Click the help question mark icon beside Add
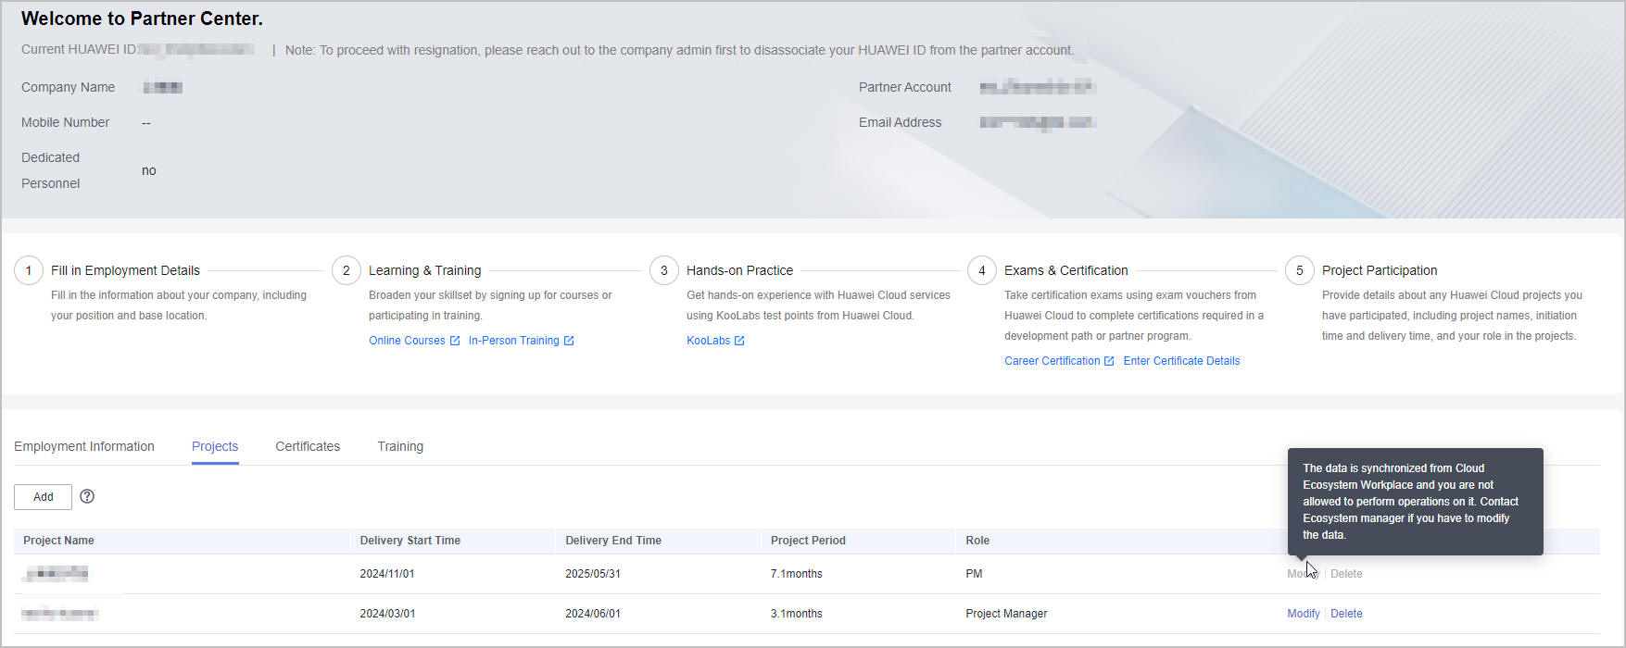The width and height of the screenshot is (1626, 648). [x=87, y=496]
